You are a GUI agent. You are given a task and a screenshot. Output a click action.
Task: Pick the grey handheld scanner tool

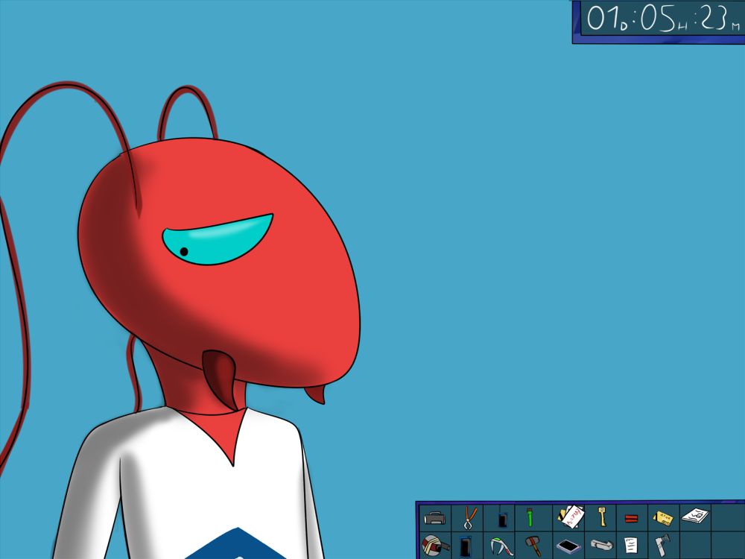[663, 546]
